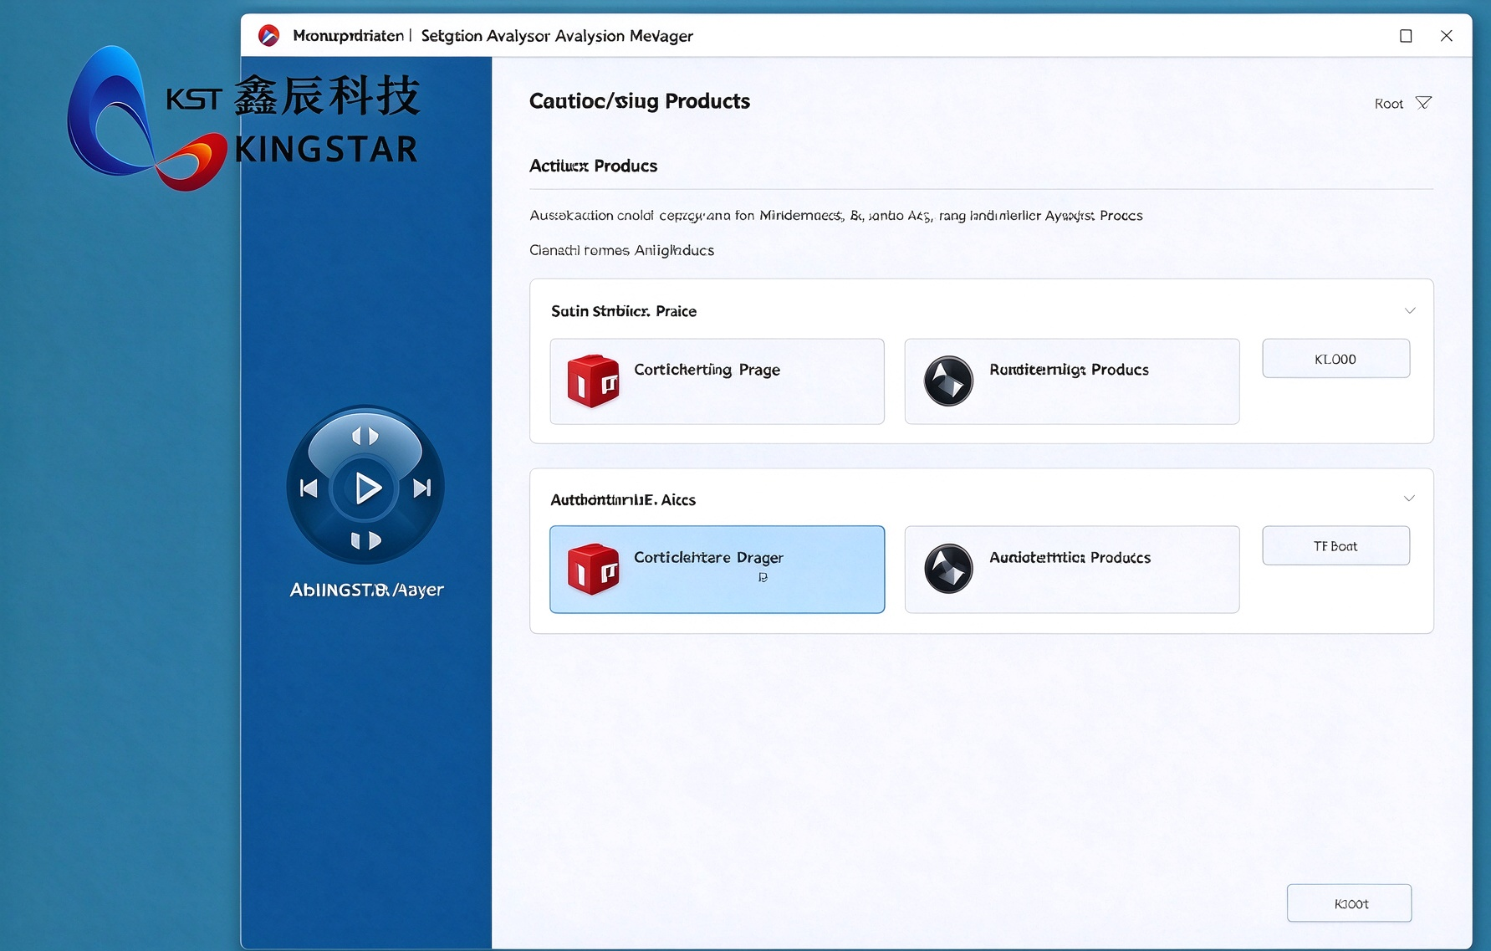Select the Runditerniig Producs card
Viewport: 1491px width, 951px height.
coord(1072,381)
